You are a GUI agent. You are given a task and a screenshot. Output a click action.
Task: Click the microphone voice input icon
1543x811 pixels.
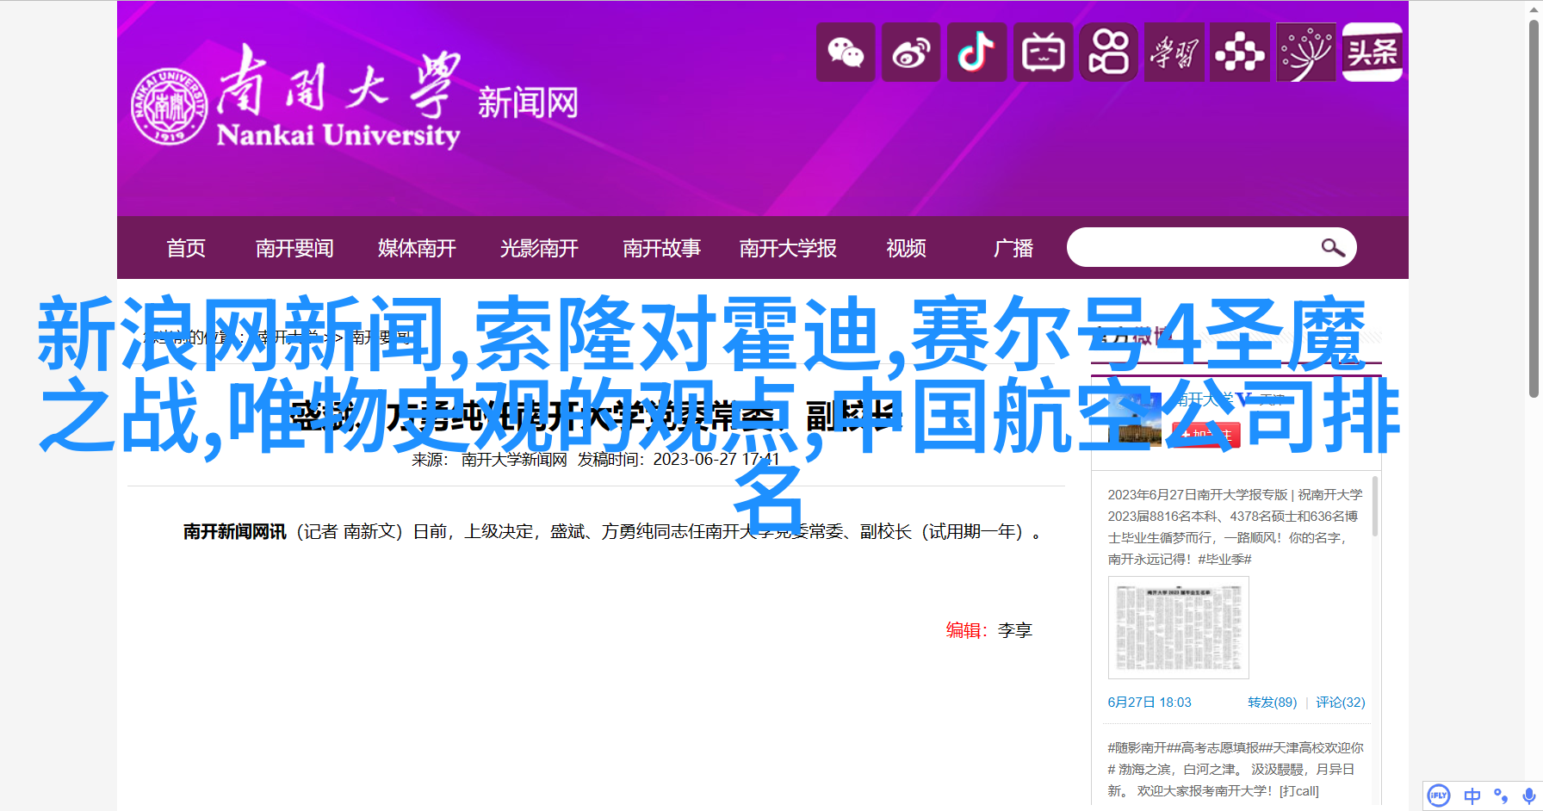point(1528,796)
